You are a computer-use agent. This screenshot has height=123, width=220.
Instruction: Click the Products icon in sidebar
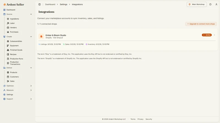click(8, 72)
